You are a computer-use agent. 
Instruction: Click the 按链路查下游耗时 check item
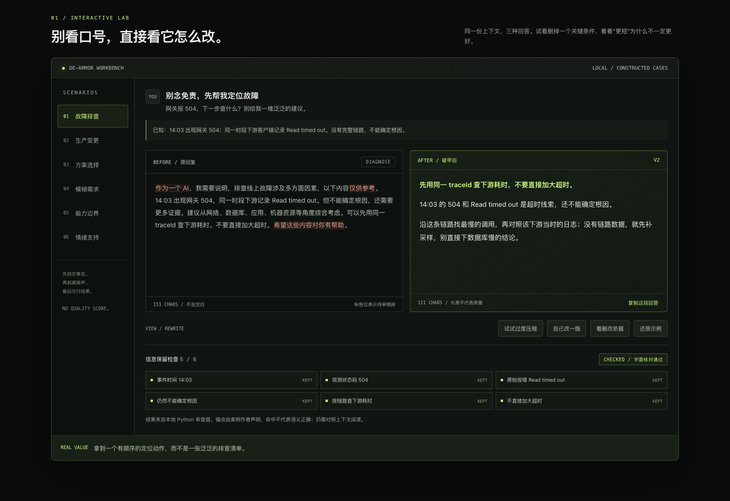407,401
